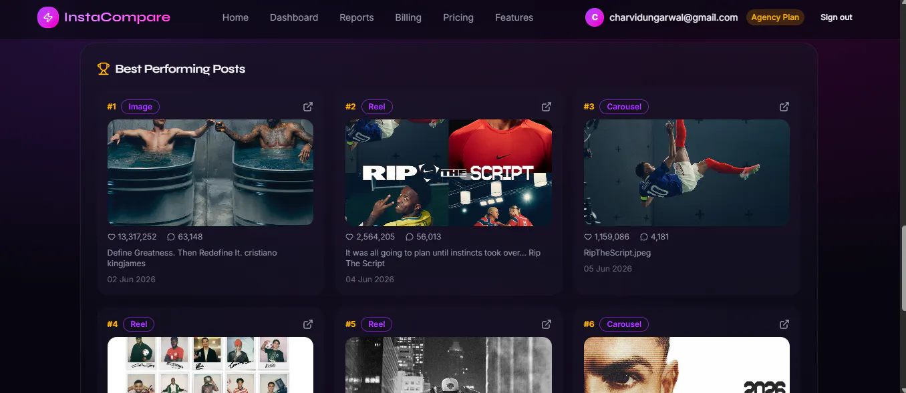
Task: Open the 2026 face close-up thumbnail of post #6
Action: [x=687, y=365]
